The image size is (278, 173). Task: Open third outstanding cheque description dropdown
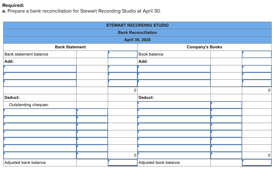point(40,127)
